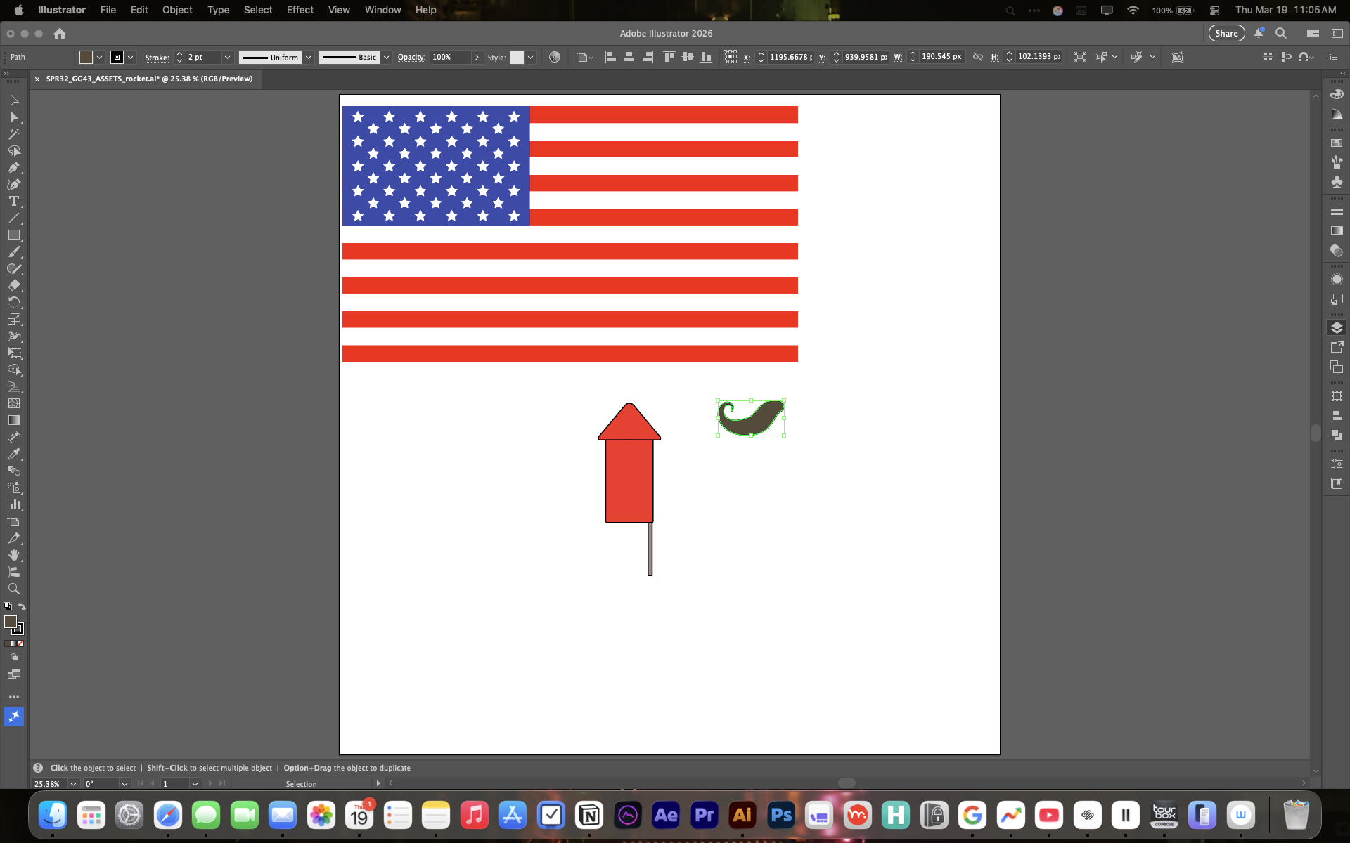
Task: Open the graphic Style dropdown
Action: coord(530,57)
